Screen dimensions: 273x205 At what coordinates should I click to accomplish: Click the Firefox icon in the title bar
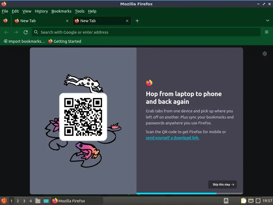point(4,4)
